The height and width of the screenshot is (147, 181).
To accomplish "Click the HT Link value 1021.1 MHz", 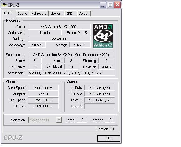I will click(43, 106).
